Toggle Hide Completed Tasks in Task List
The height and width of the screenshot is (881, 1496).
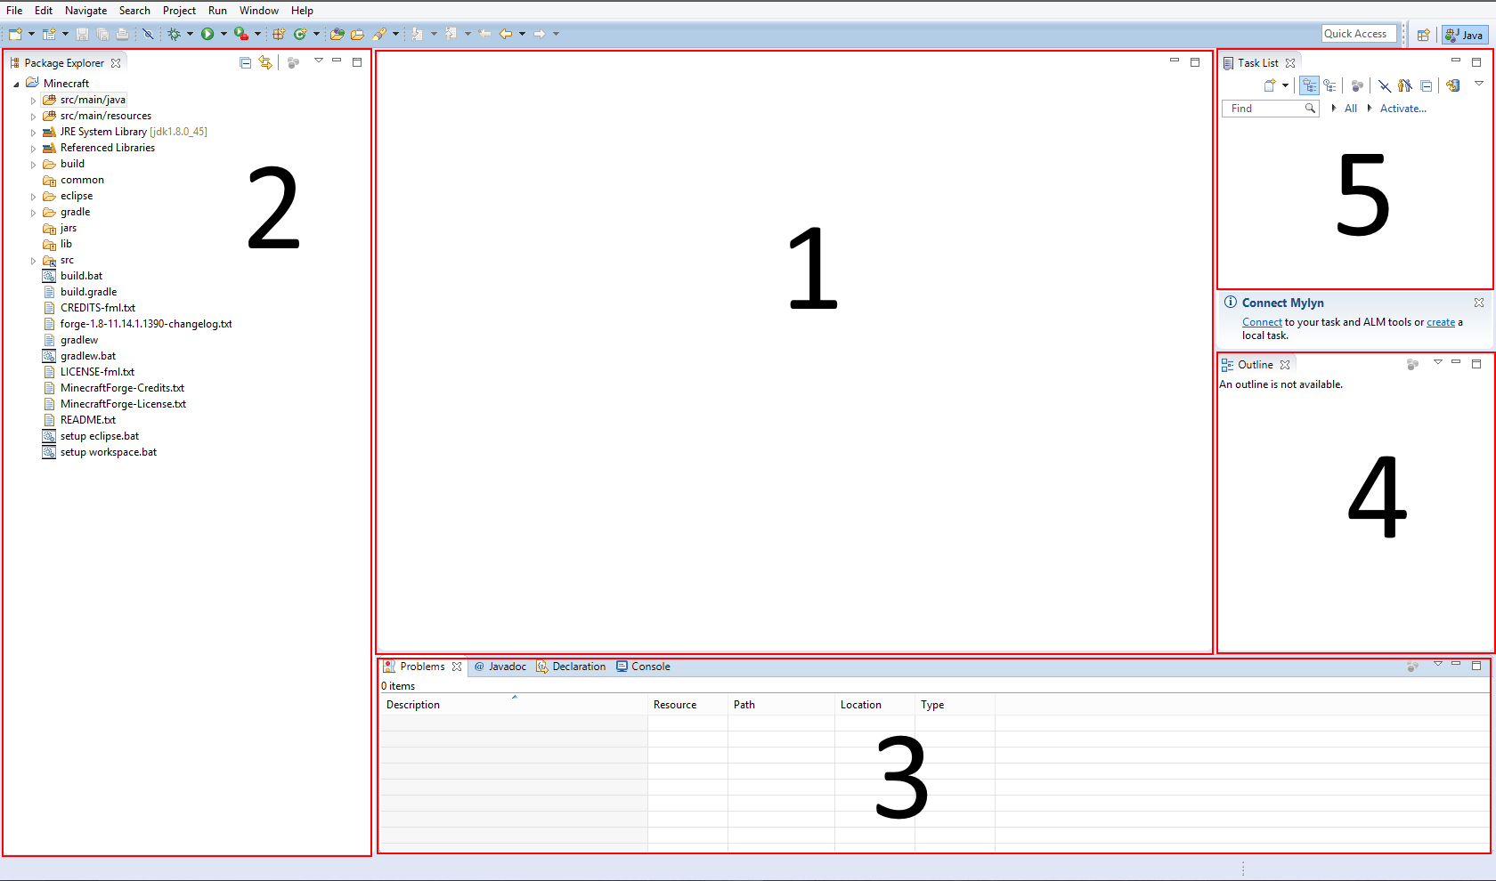pyautogui.click(x=1384, y=85)
